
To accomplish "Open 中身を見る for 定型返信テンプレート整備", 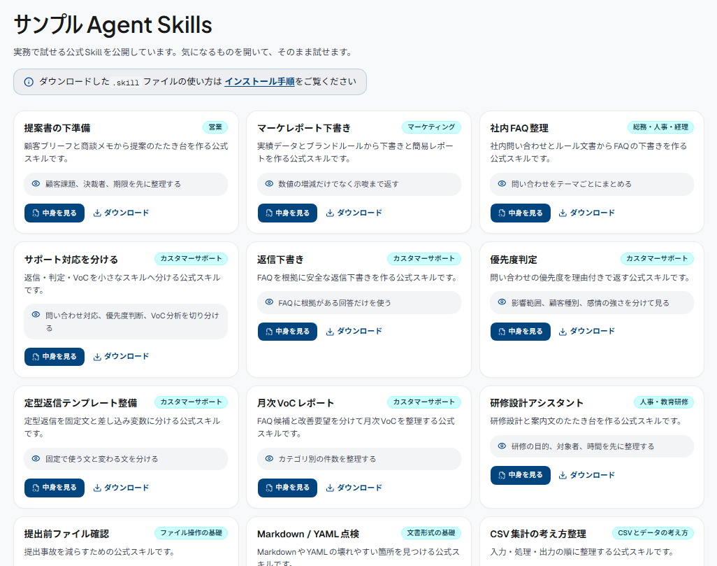I will coord(55,488).
